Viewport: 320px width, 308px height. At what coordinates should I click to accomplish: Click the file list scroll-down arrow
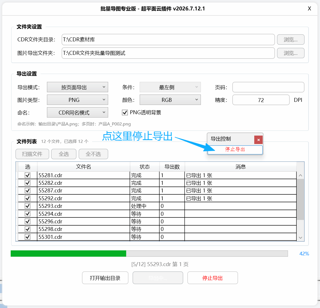click(x=300, y=237)
